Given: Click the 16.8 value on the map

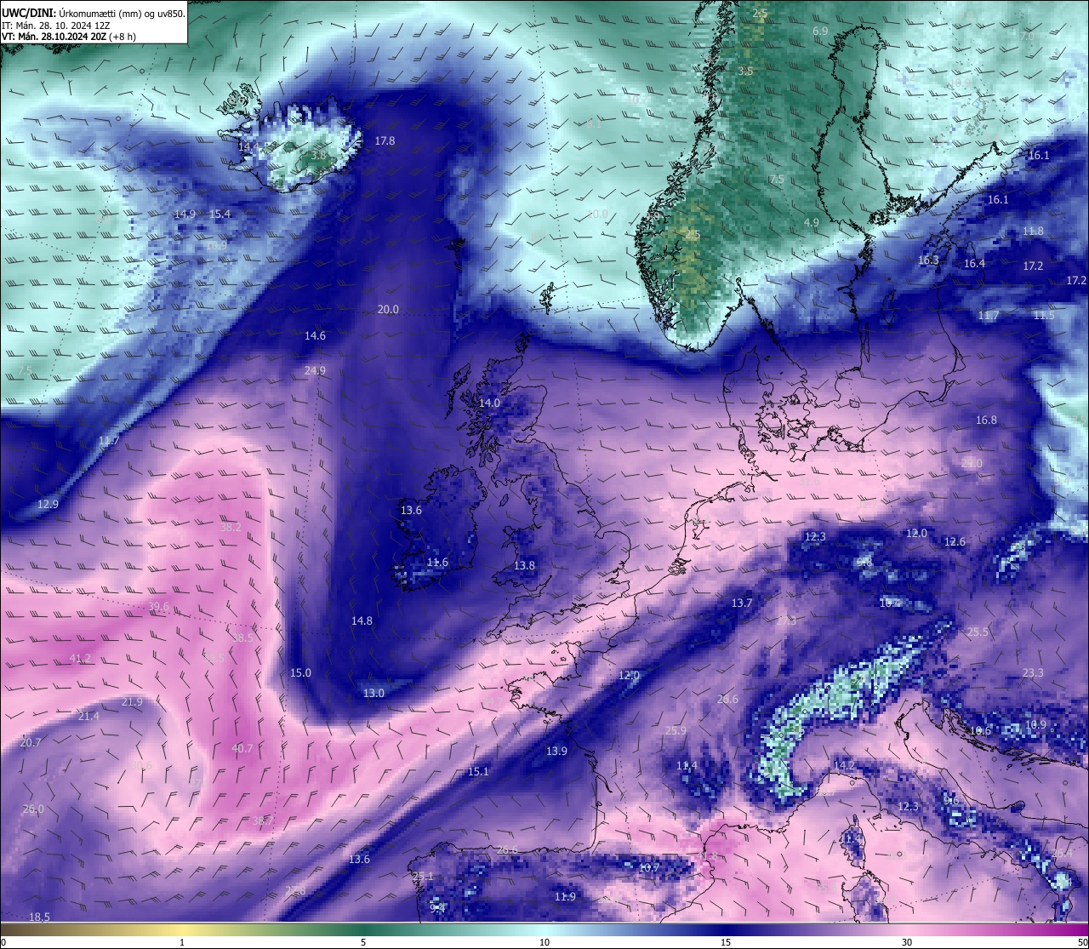Looking at the screenshot, I should [x=986, y=420].
